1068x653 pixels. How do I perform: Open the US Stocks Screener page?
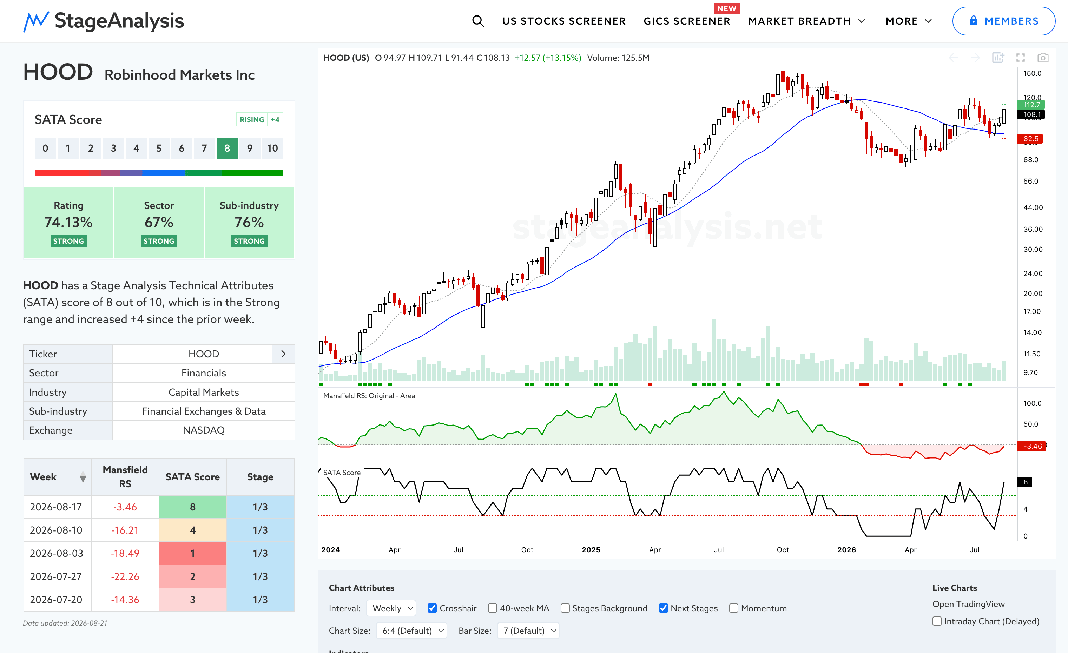pyautogui.click(x=564, y=21)
